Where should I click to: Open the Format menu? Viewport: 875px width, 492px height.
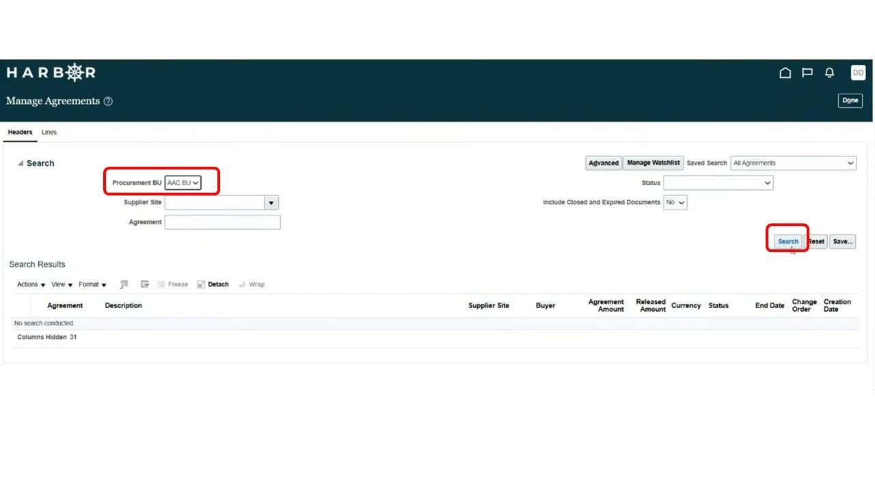pyautogui.click(x=92, y=284)
